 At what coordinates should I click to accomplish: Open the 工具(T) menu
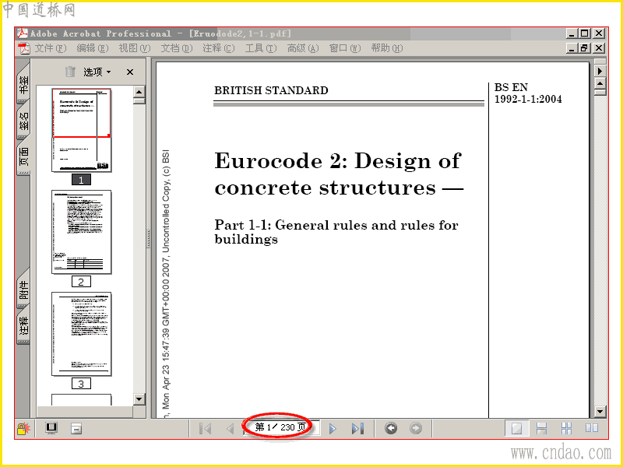coord(261,48)
